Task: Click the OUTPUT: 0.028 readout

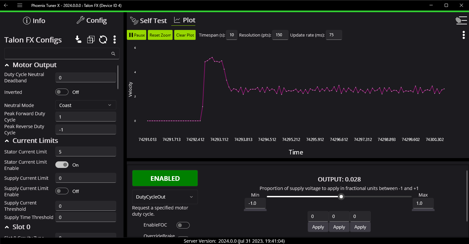Action: click(339, 179)
